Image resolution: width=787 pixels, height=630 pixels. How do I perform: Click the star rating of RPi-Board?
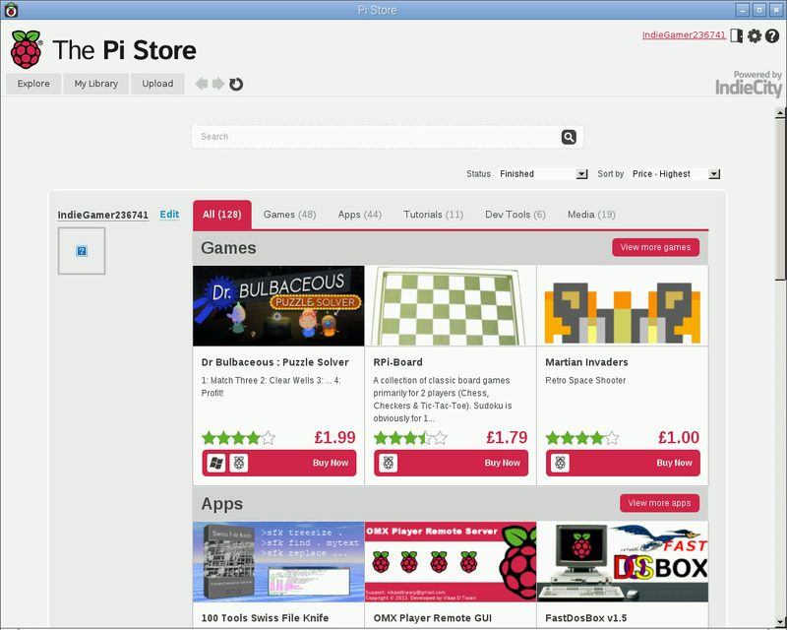tap(410, 438)
